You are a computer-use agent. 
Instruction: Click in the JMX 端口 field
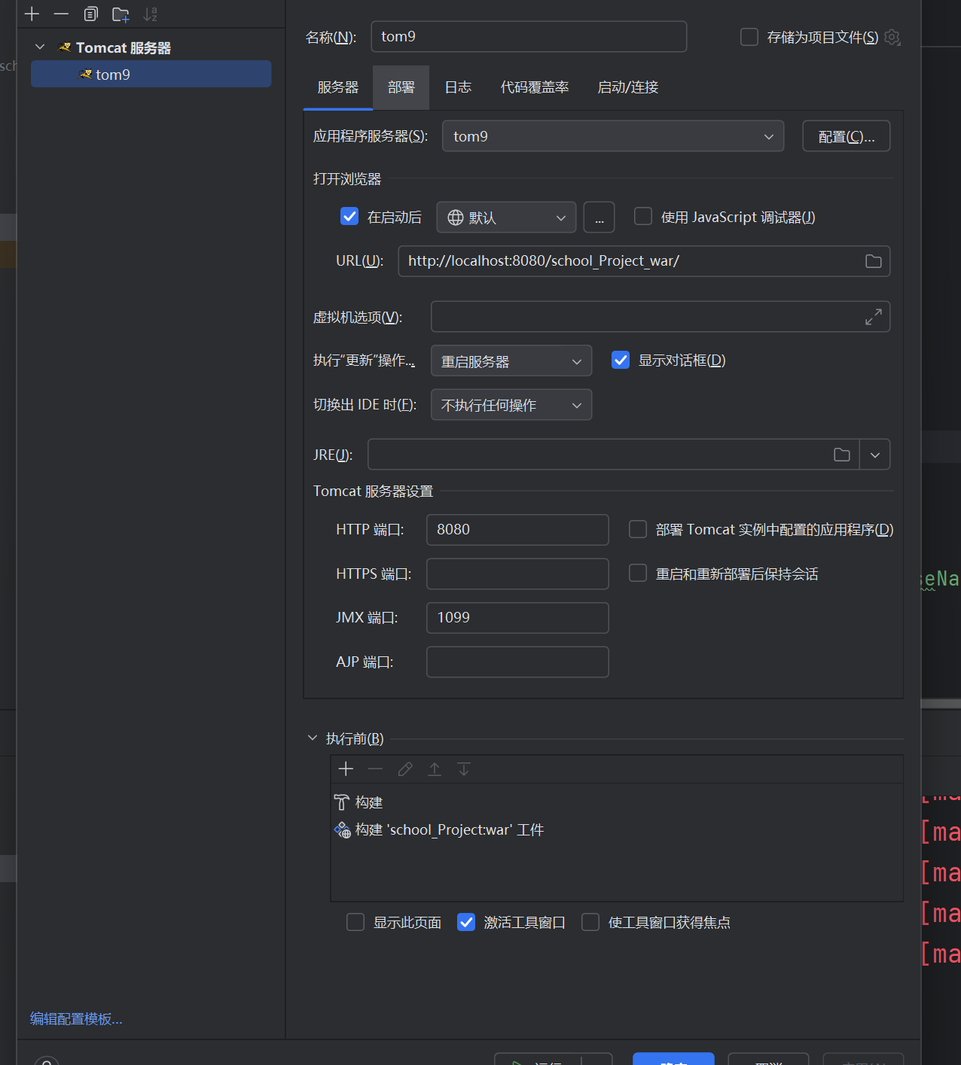tap(517, 618)
